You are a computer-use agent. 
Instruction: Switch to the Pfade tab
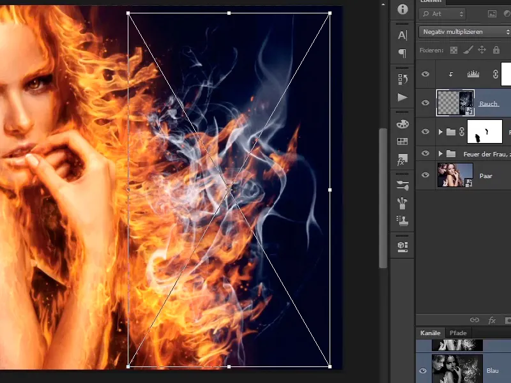(458, 333)
